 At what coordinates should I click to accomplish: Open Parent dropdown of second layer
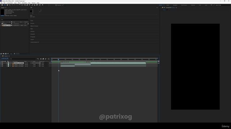[45, 64]
